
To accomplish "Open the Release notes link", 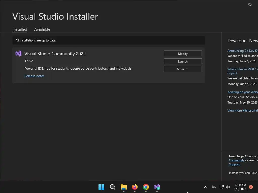I will [34, 76].
